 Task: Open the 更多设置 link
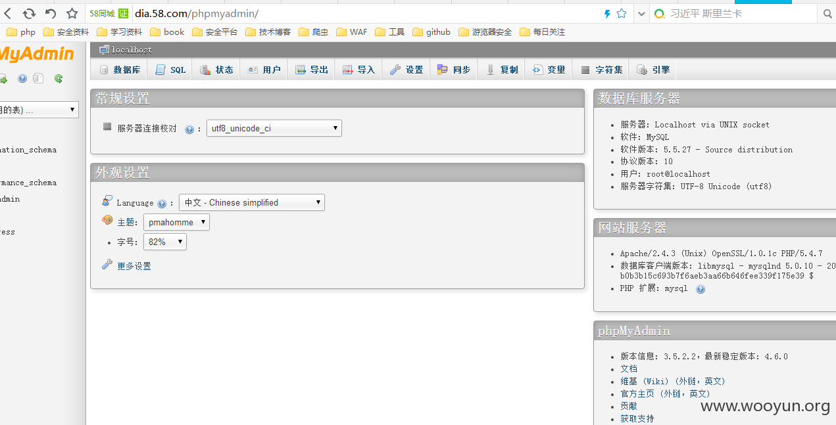134,266
